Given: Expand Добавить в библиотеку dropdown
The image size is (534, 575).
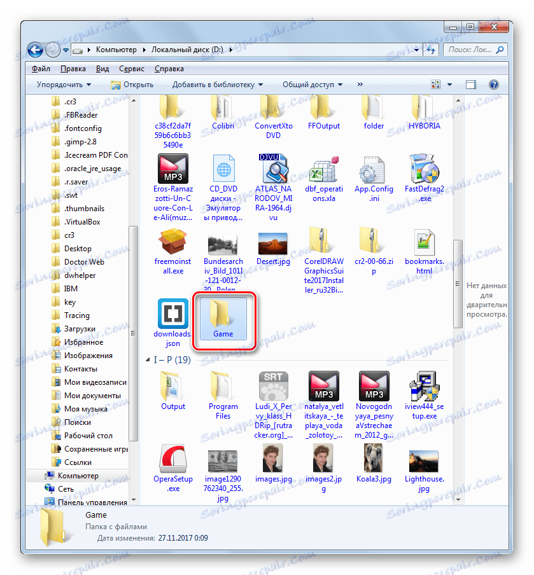Looking at the screenshot, I should pyautogui.click(x=218, y=85).
